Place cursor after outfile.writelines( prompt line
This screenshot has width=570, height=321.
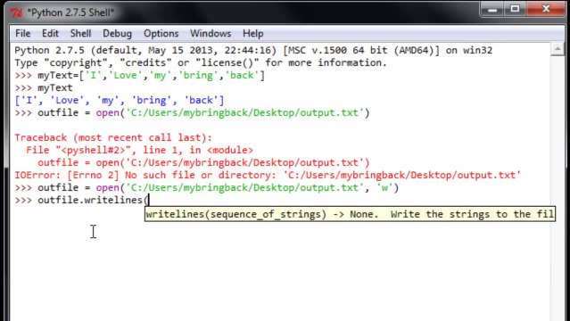click(149, 200)
